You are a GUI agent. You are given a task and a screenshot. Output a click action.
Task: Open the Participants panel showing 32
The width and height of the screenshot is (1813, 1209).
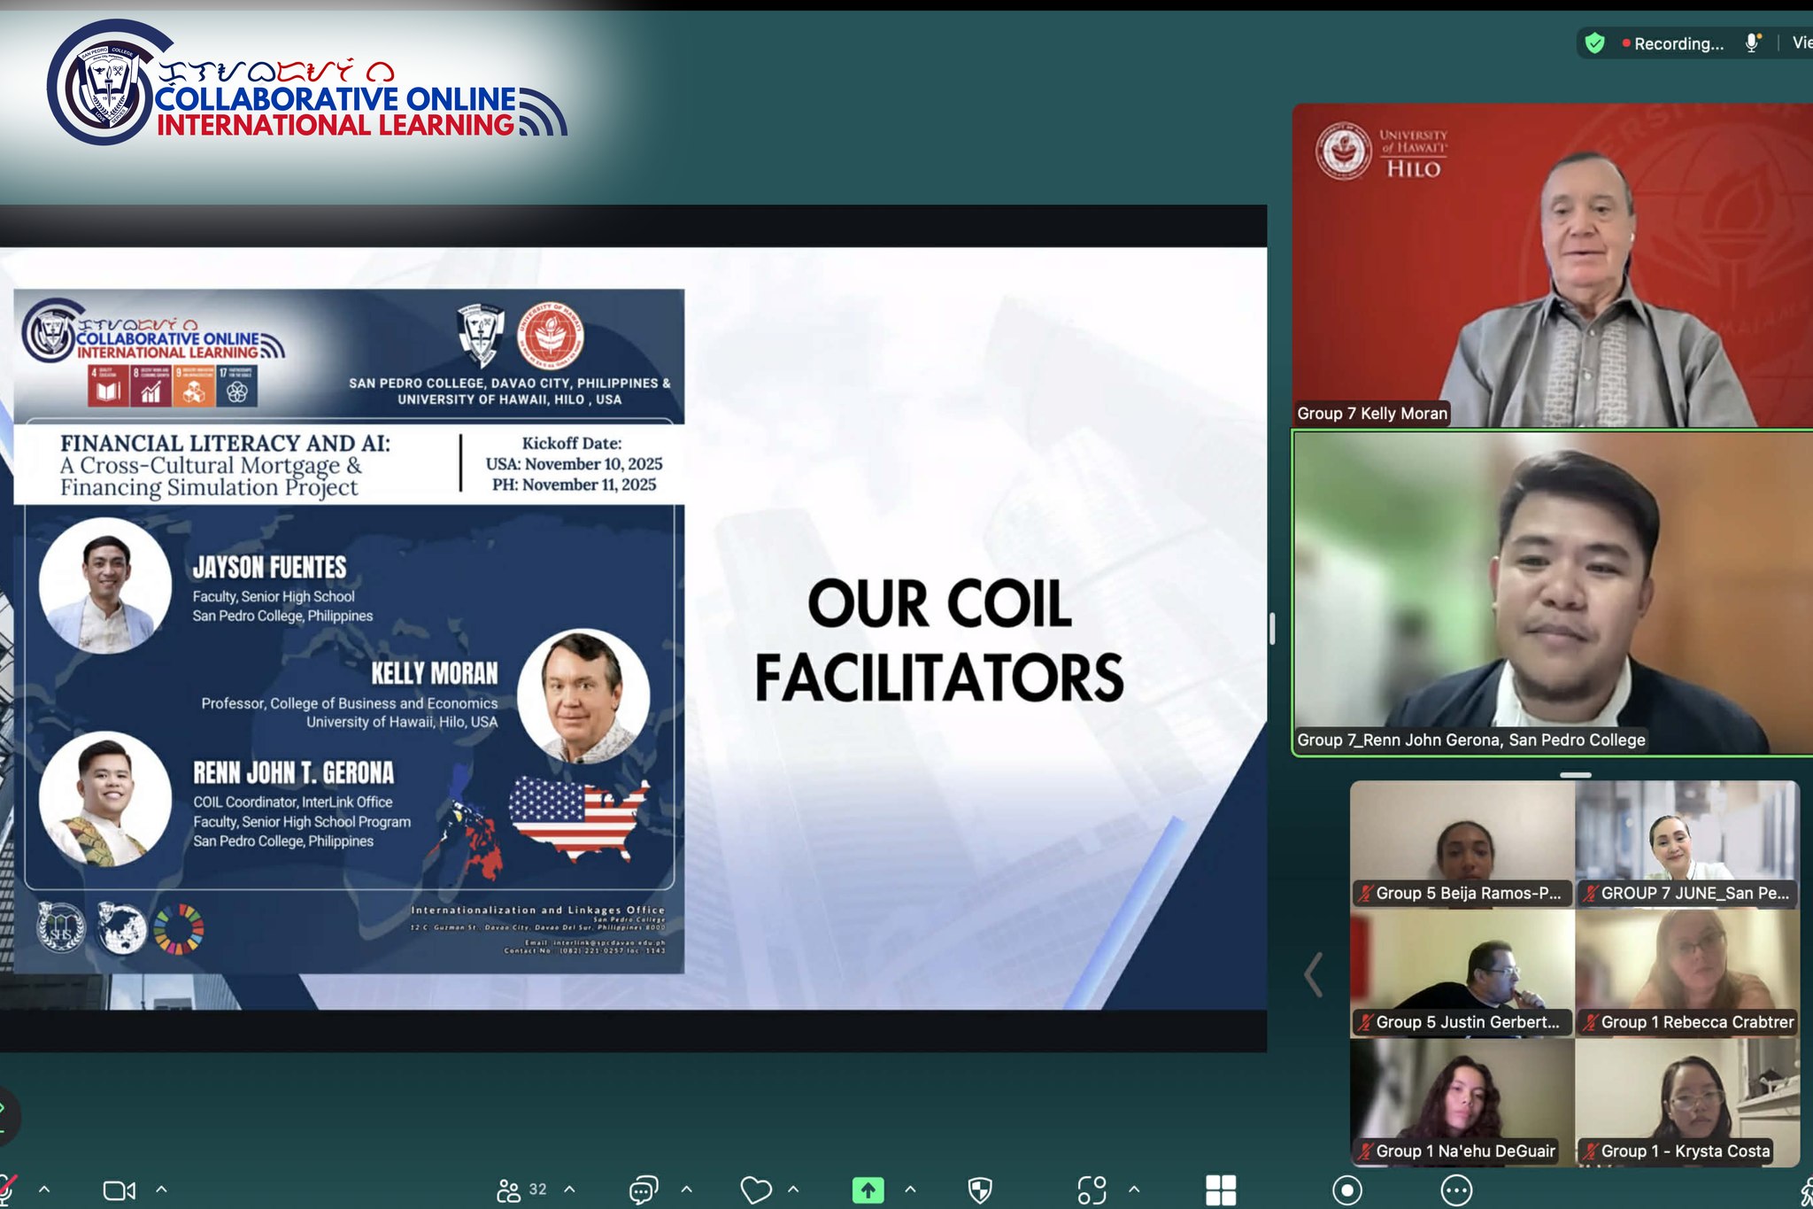[x=521, y=1190]
